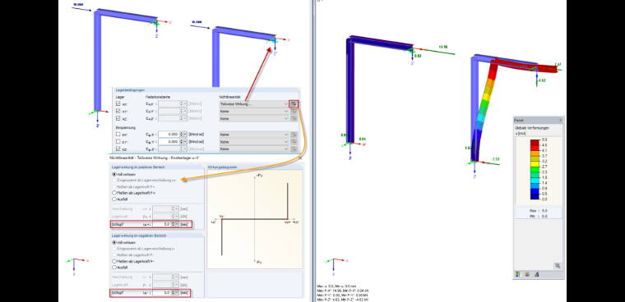Select Voll wirksam in the positive zone

click(x=114, y=174)
